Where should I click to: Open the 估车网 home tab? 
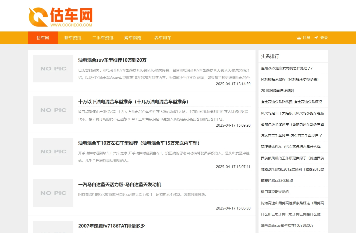coord(43,38)
